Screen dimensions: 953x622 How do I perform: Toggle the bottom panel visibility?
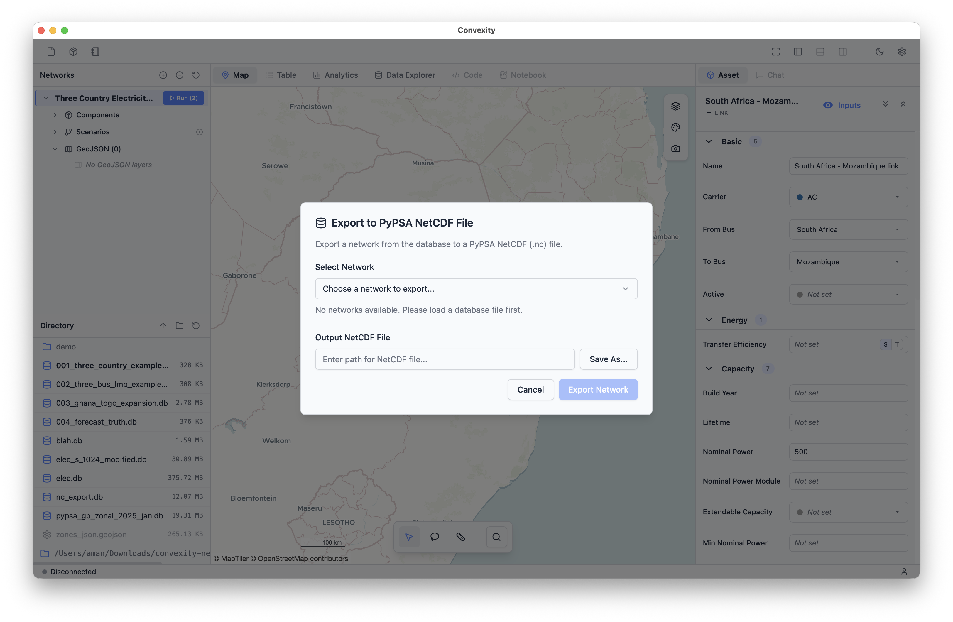click(x=820, y=52)
